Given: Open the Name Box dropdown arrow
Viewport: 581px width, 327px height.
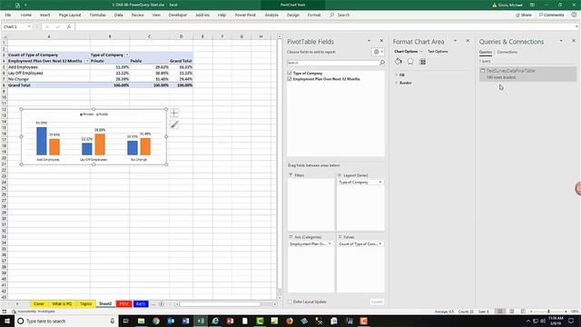Looking at the screenshot, I should [29, 26].
